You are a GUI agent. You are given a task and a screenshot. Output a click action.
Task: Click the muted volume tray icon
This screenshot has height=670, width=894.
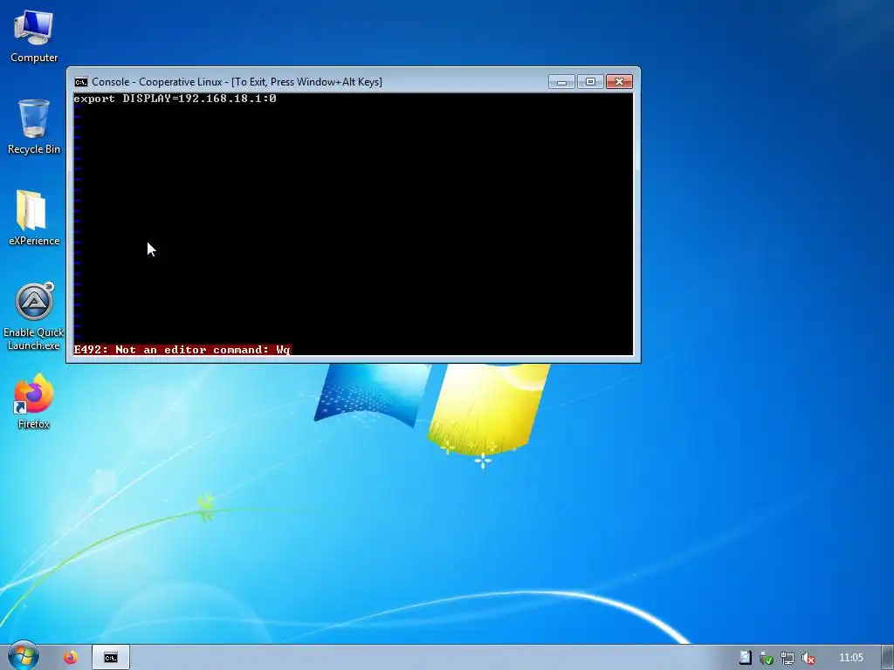(808, 658)
